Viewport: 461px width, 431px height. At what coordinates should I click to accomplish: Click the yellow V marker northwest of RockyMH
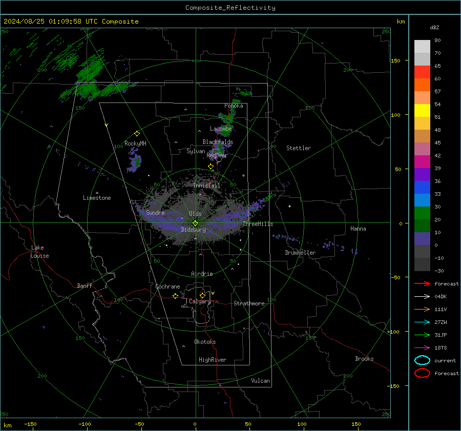(x=107, y=125)
